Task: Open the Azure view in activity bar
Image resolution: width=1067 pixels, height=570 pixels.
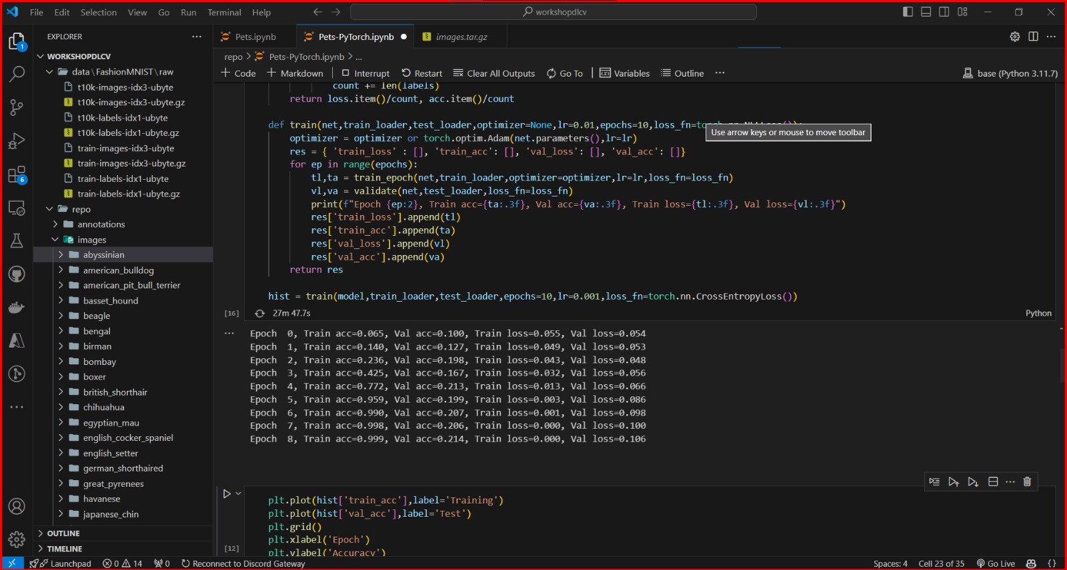Action: [17, 340]
